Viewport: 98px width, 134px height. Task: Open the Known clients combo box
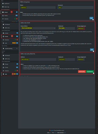[x=38, y=28]
